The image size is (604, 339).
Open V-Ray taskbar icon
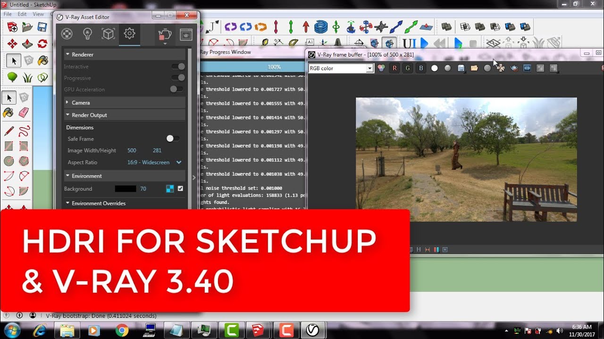pos(313,331)
